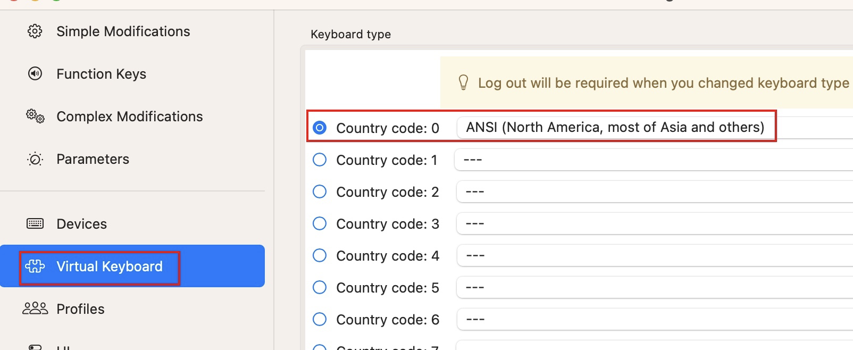Switch to the Profiles section

tap(80, 309)
